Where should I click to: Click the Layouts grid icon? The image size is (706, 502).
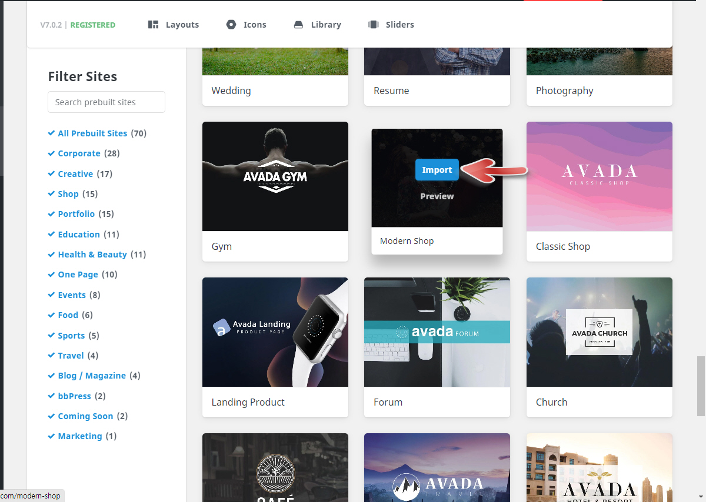pyautogui.click(x=154, y=25)
